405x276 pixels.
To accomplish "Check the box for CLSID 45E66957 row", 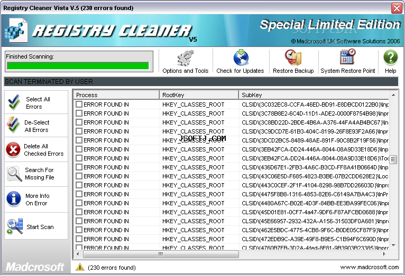I will (x=79, y=221).
